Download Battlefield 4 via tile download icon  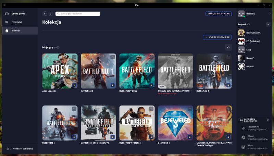click(x=74, y=137)
